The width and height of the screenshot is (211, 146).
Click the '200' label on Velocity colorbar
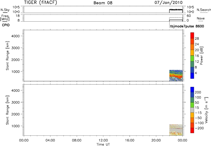(198, 92)
